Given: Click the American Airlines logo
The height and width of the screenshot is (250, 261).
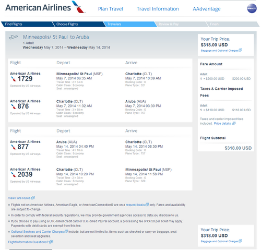Looking at the screenshot, I should click(45, 7).
